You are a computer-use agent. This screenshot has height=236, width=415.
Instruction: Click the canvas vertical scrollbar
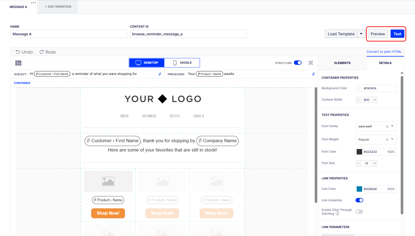pyautogui.click(x=316, y=145)
